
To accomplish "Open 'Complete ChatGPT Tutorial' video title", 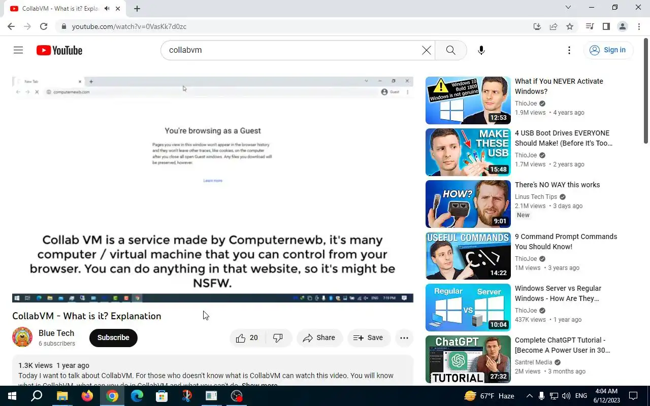I will point(563,345).
